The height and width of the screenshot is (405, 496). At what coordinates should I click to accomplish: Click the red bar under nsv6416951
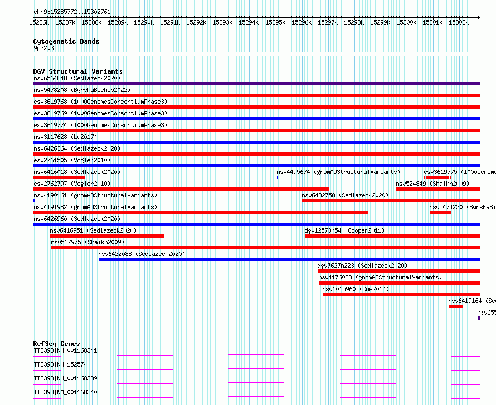pyautogui.click(x=107, y=236)
